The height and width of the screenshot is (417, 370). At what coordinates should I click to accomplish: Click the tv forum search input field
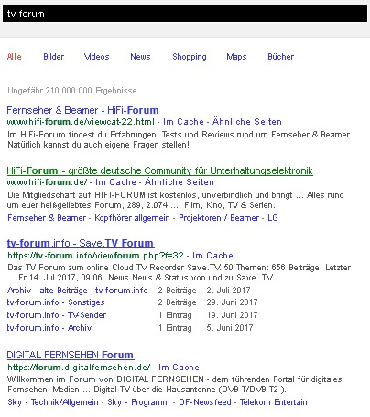tap(185, 14)
